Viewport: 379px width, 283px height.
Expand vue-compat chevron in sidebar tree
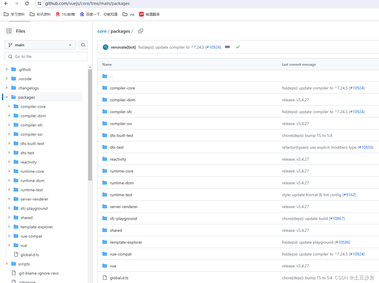(x=9, y=236)
